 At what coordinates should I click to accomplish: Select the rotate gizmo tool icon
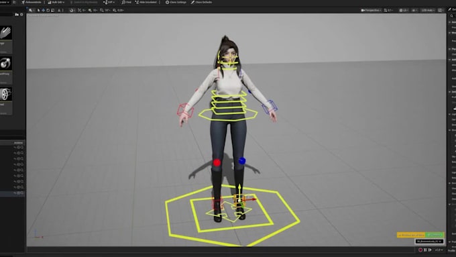(48, 10)
